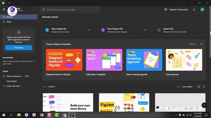The image size is (211, 118).
Task: Click the Figma home tab icon
Action: [x=3, y=3]
